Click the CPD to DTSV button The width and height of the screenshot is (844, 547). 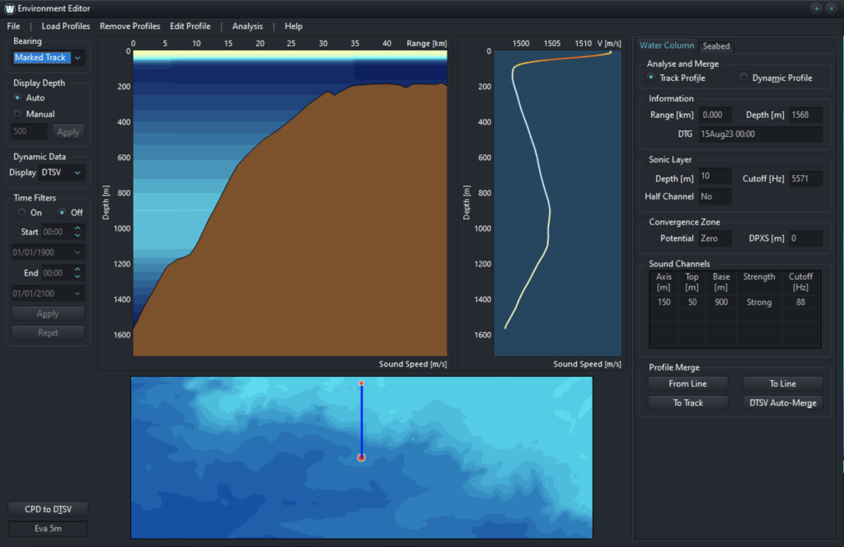point(47,509)
